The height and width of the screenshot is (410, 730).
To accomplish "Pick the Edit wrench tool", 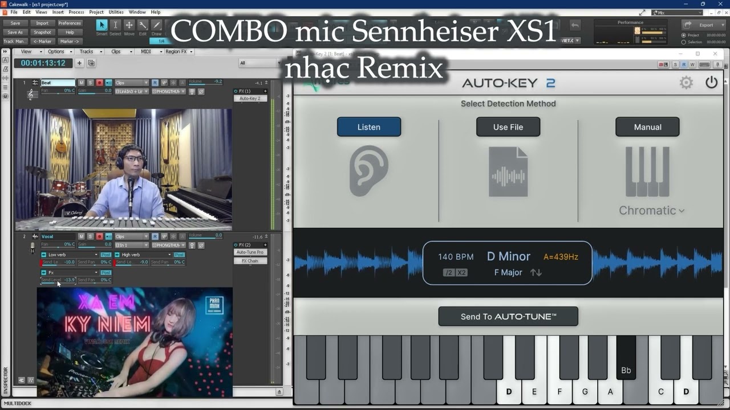I will [143, 25].
